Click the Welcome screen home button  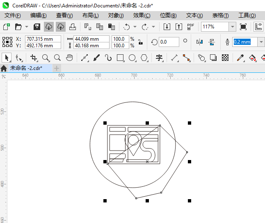4,68
